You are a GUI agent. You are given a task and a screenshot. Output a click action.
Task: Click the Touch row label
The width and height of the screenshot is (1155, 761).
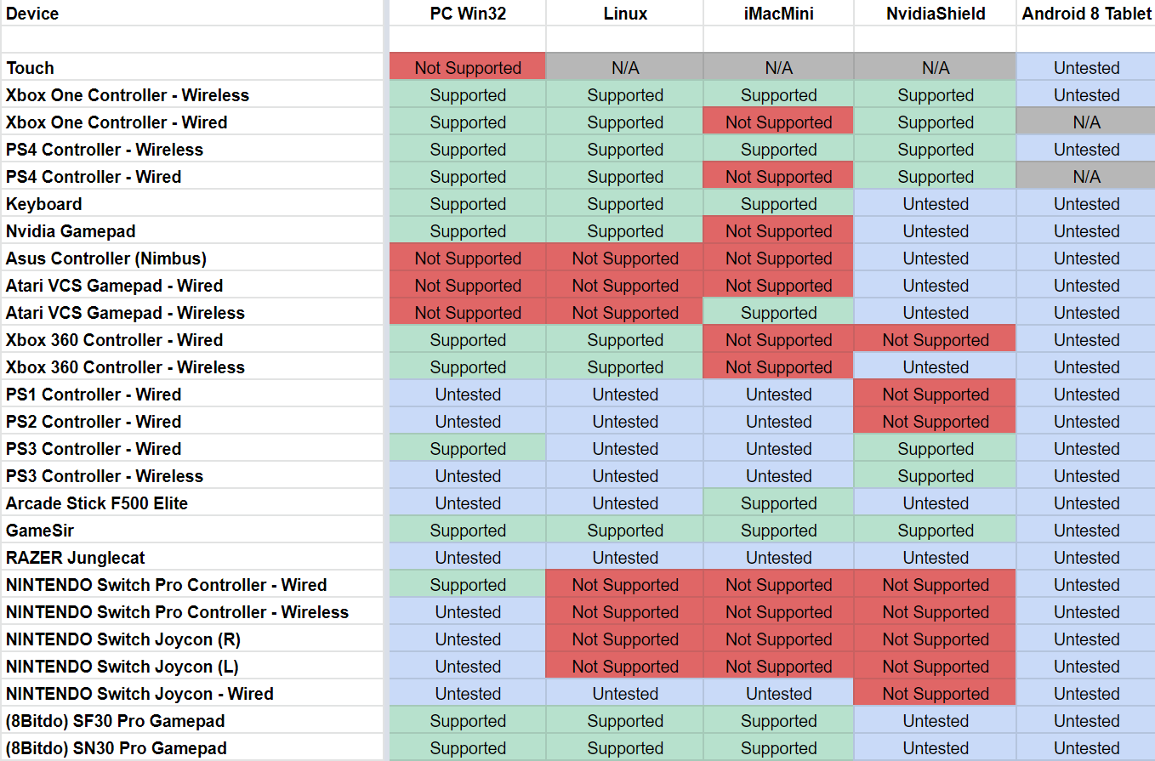pos(31,68)
